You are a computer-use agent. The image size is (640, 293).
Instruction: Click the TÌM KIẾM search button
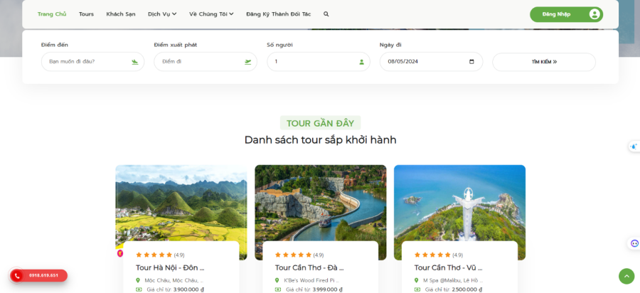coord(544,62)
